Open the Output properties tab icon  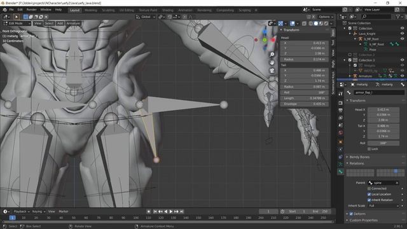point(341,111)
